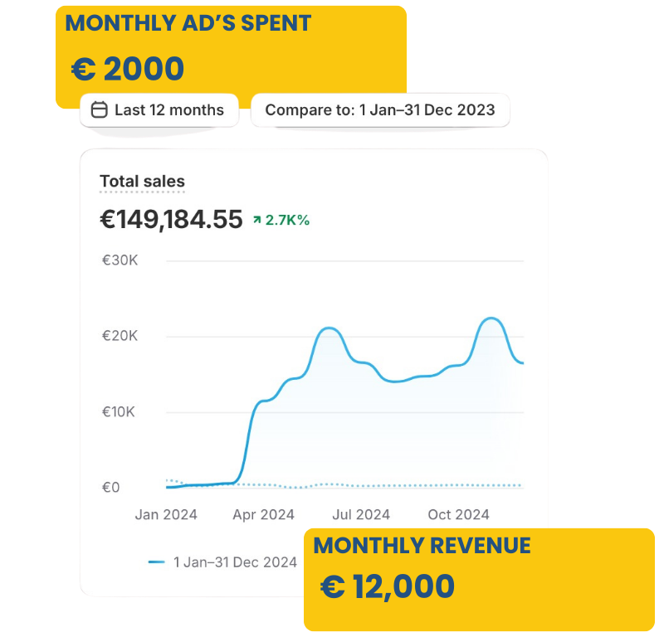Select the green upward trend arrow icon
This screenshot has width=664, height=637.
tap(256, 220)
